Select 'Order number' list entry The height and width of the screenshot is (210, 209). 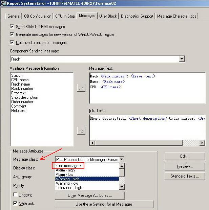(x=22, y=102)
